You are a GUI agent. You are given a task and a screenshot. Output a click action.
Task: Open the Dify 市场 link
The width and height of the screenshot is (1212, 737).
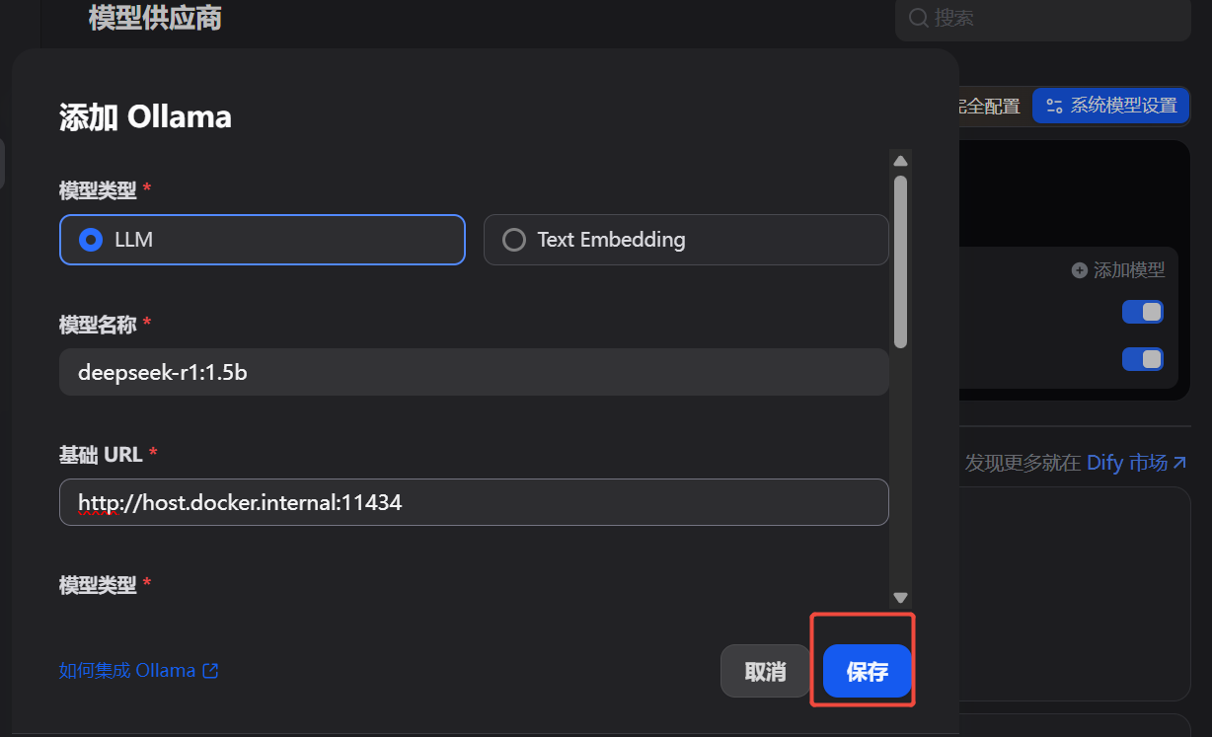[1126, 463]
